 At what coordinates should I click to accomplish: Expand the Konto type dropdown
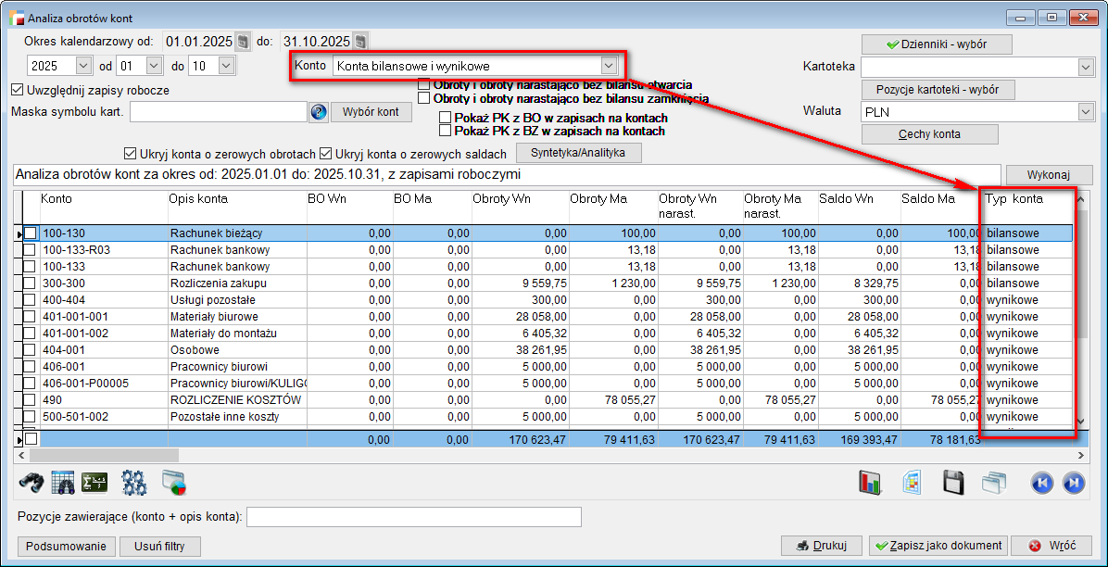[608, 66]
